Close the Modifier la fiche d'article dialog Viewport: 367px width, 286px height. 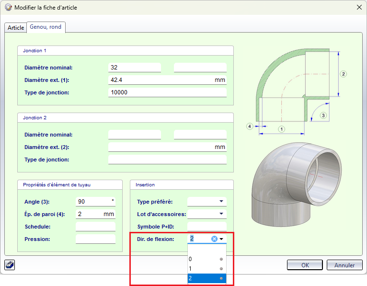[x=358, y=8]
